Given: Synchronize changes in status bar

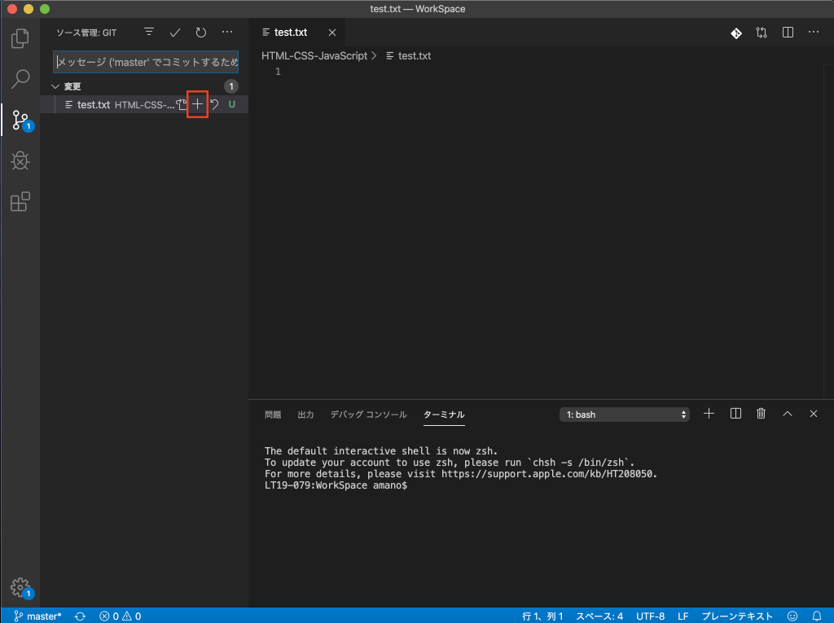Looking at the screenshot, I should pyautogui.click(x=81, y=616).
